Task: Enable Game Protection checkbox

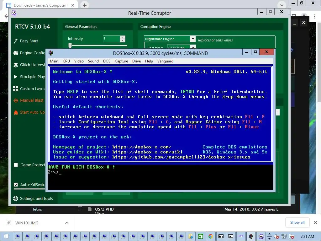Action: tap(16, 165)
